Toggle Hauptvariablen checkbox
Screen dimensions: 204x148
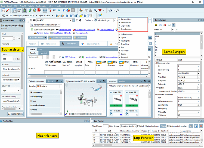[80, 57]
